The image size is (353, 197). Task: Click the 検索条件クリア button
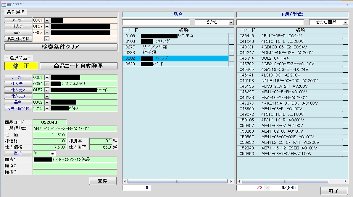click(x=61, y=47)
